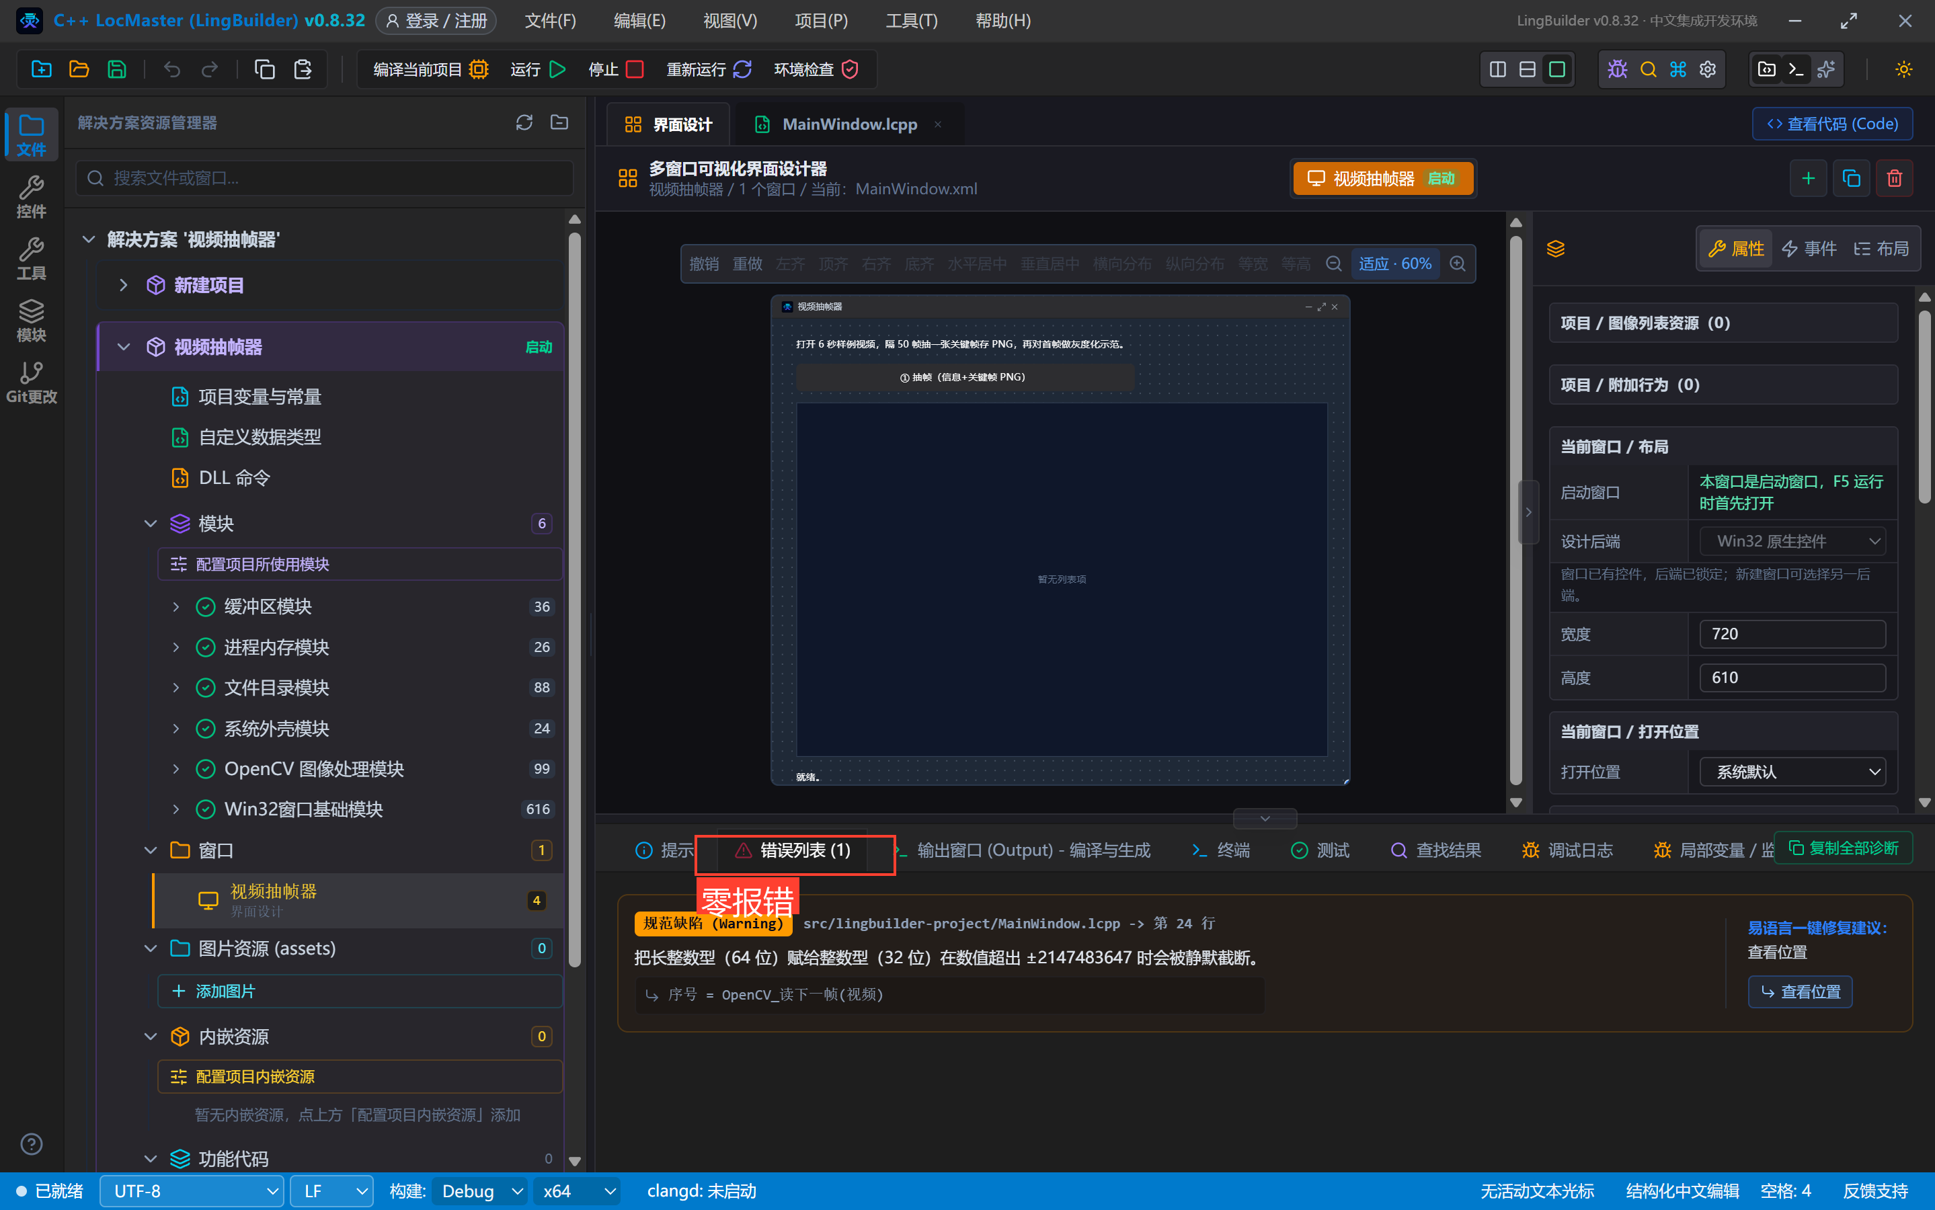Open the Debug build configuration dropdown
This screenshot has width=1935, height=1210.
coord(480,1191)
